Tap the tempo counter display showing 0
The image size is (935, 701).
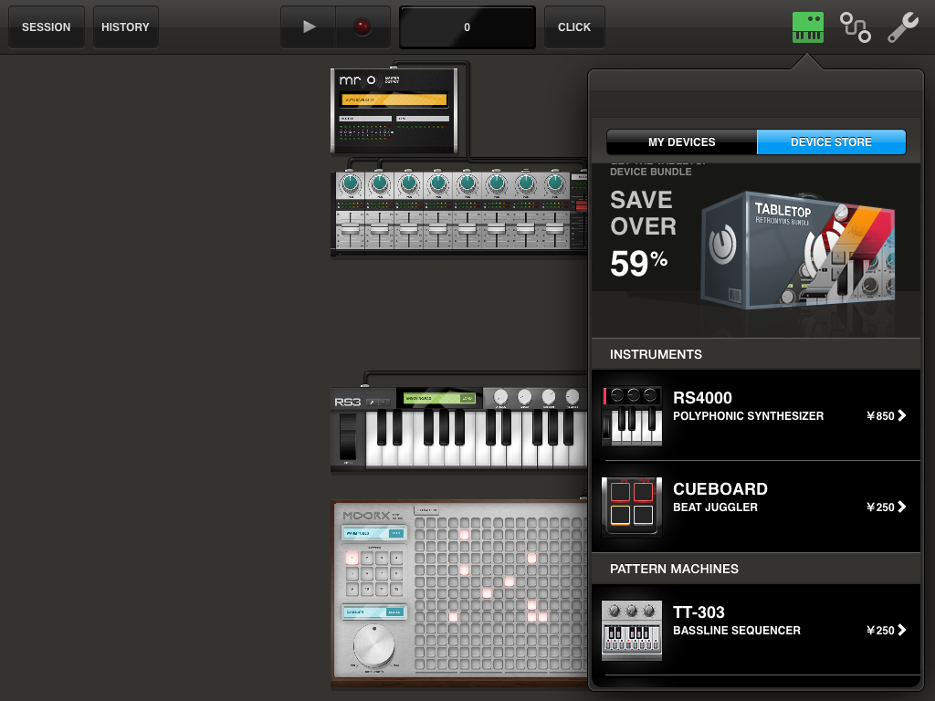[x=467, y=26]
